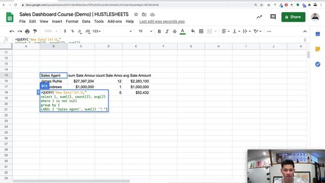Screen dimensions: 325x183
Task: Open the comment history icon
Action: 273,17
